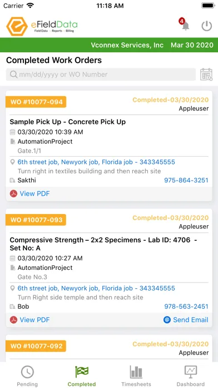Tap the power logout icon
The image size is (218, 388).
click(207, 26)
